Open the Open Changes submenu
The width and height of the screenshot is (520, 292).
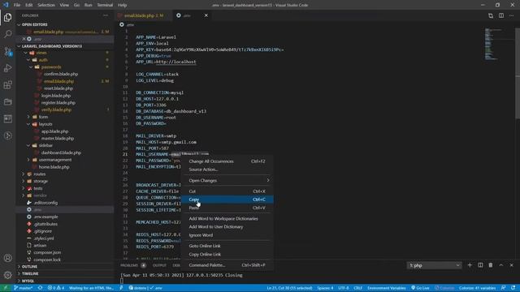227,180
